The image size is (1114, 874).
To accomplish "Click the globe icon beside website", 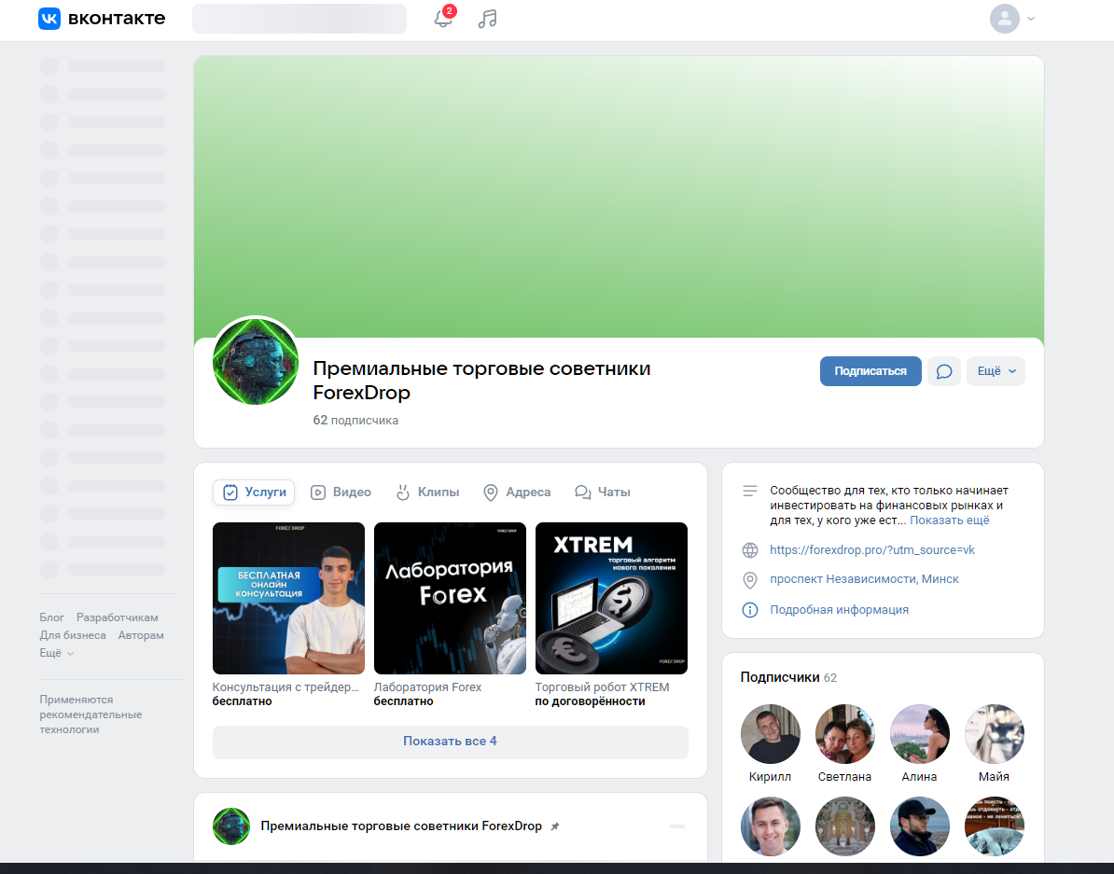I will [749, 550].
